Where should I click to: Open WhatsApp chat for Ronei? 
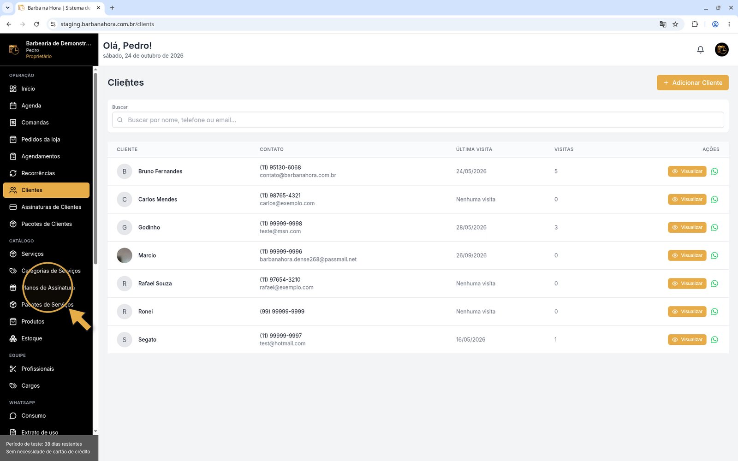pyautogui.click(x=714, y=312)
